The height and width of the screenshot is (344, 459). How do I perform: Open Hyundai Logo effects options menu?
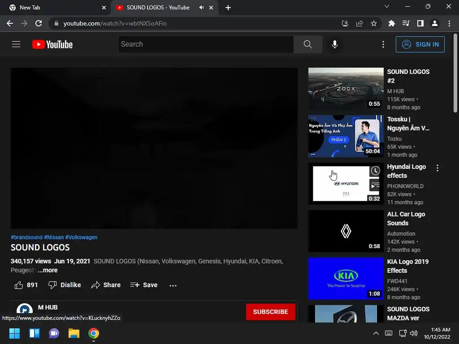[x=437, y=168]
